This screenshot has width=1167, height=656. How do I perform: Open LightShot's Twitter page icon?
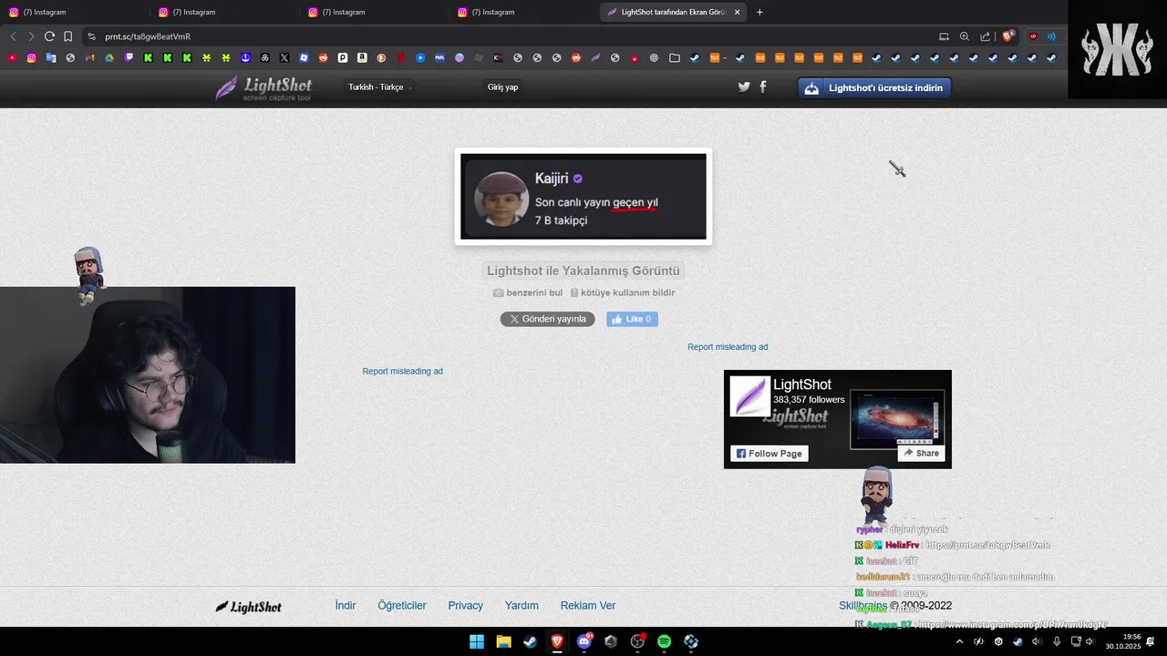pos(744,87)
